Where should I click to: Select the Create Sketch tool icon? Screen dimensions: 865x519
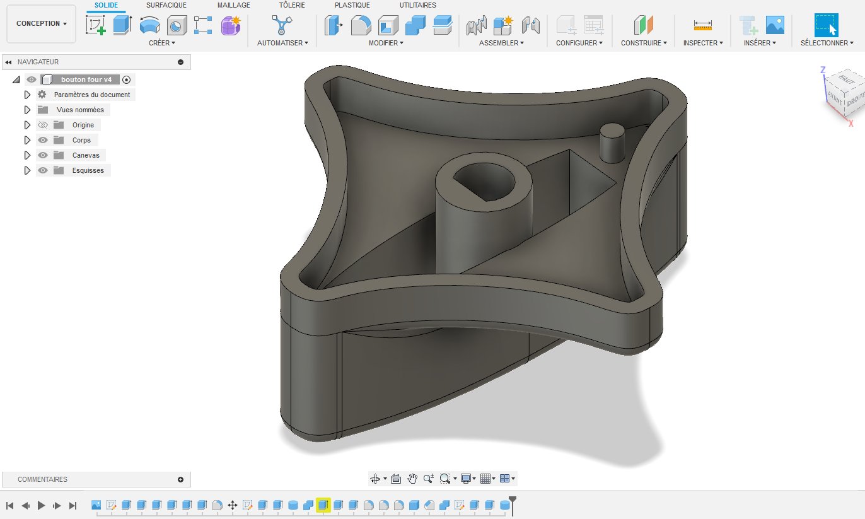point(95,25)
